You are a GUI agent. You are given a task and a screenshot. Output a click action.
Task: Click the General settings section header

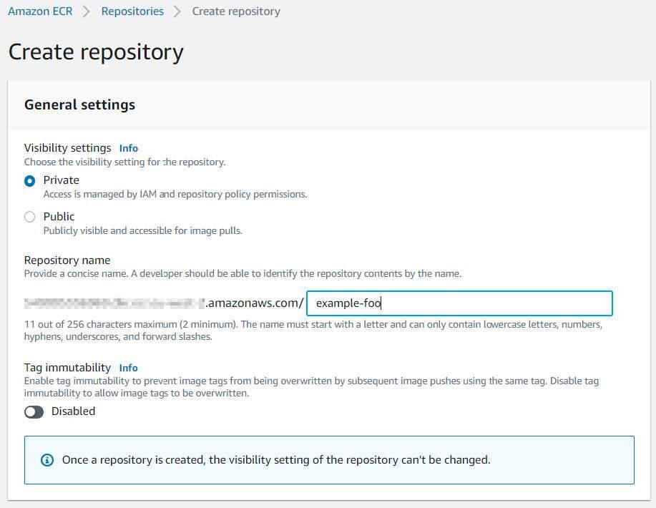click(79, 104)
